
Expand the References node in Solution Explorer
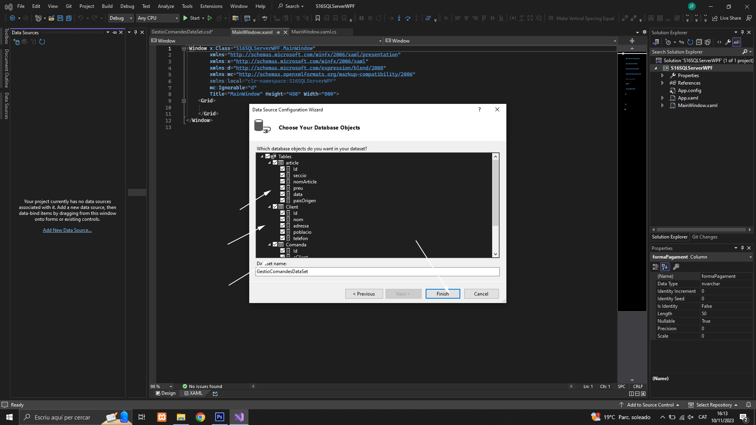coord(662,83)
